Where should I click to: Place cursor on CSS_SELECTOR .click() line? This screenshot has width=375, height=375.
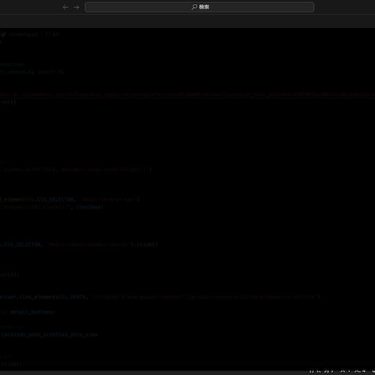79,245
